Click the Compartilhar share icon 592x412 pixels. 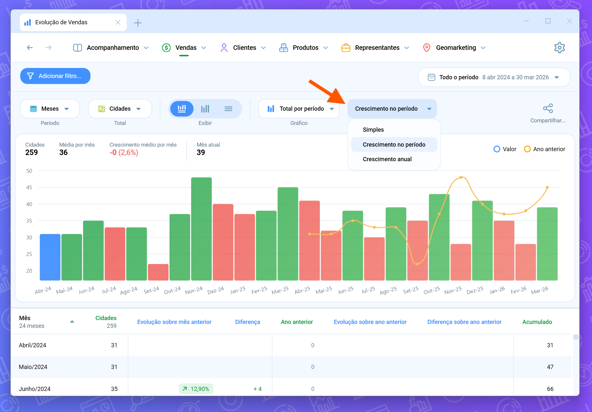click(548, 108)
